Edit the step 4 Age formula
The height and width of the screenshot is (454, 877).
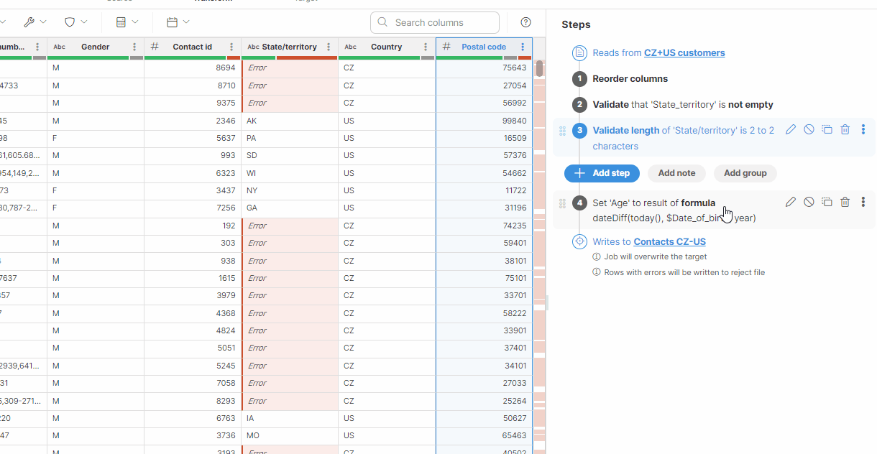click(x=791, y=203)
